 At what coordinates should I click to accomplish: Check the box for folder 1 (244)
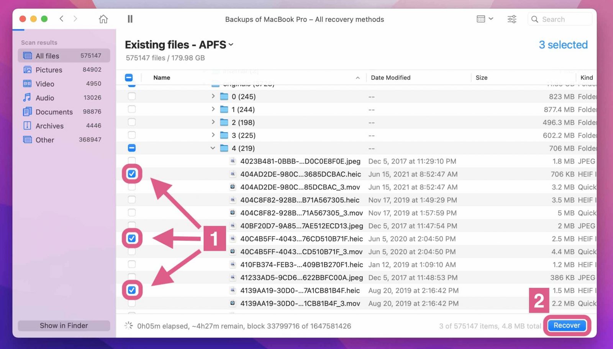131,109
